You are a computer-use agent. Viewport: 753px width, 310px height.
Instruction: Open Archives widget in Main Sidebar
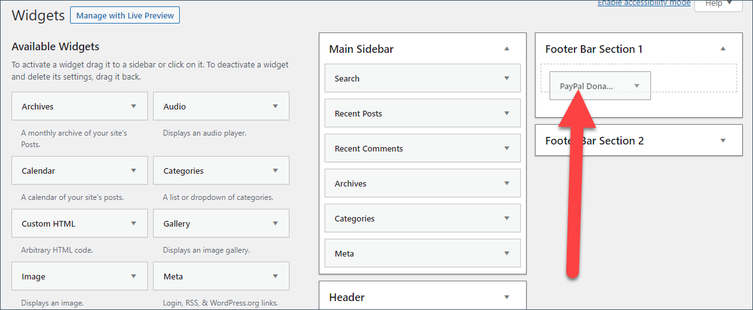507,183
